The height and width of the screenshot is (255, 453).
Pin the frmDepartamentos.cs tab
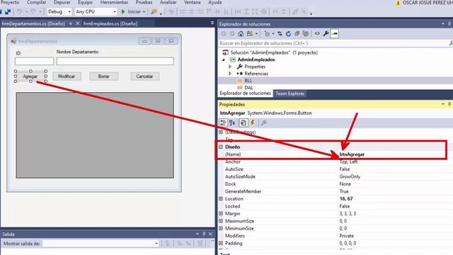71,23
